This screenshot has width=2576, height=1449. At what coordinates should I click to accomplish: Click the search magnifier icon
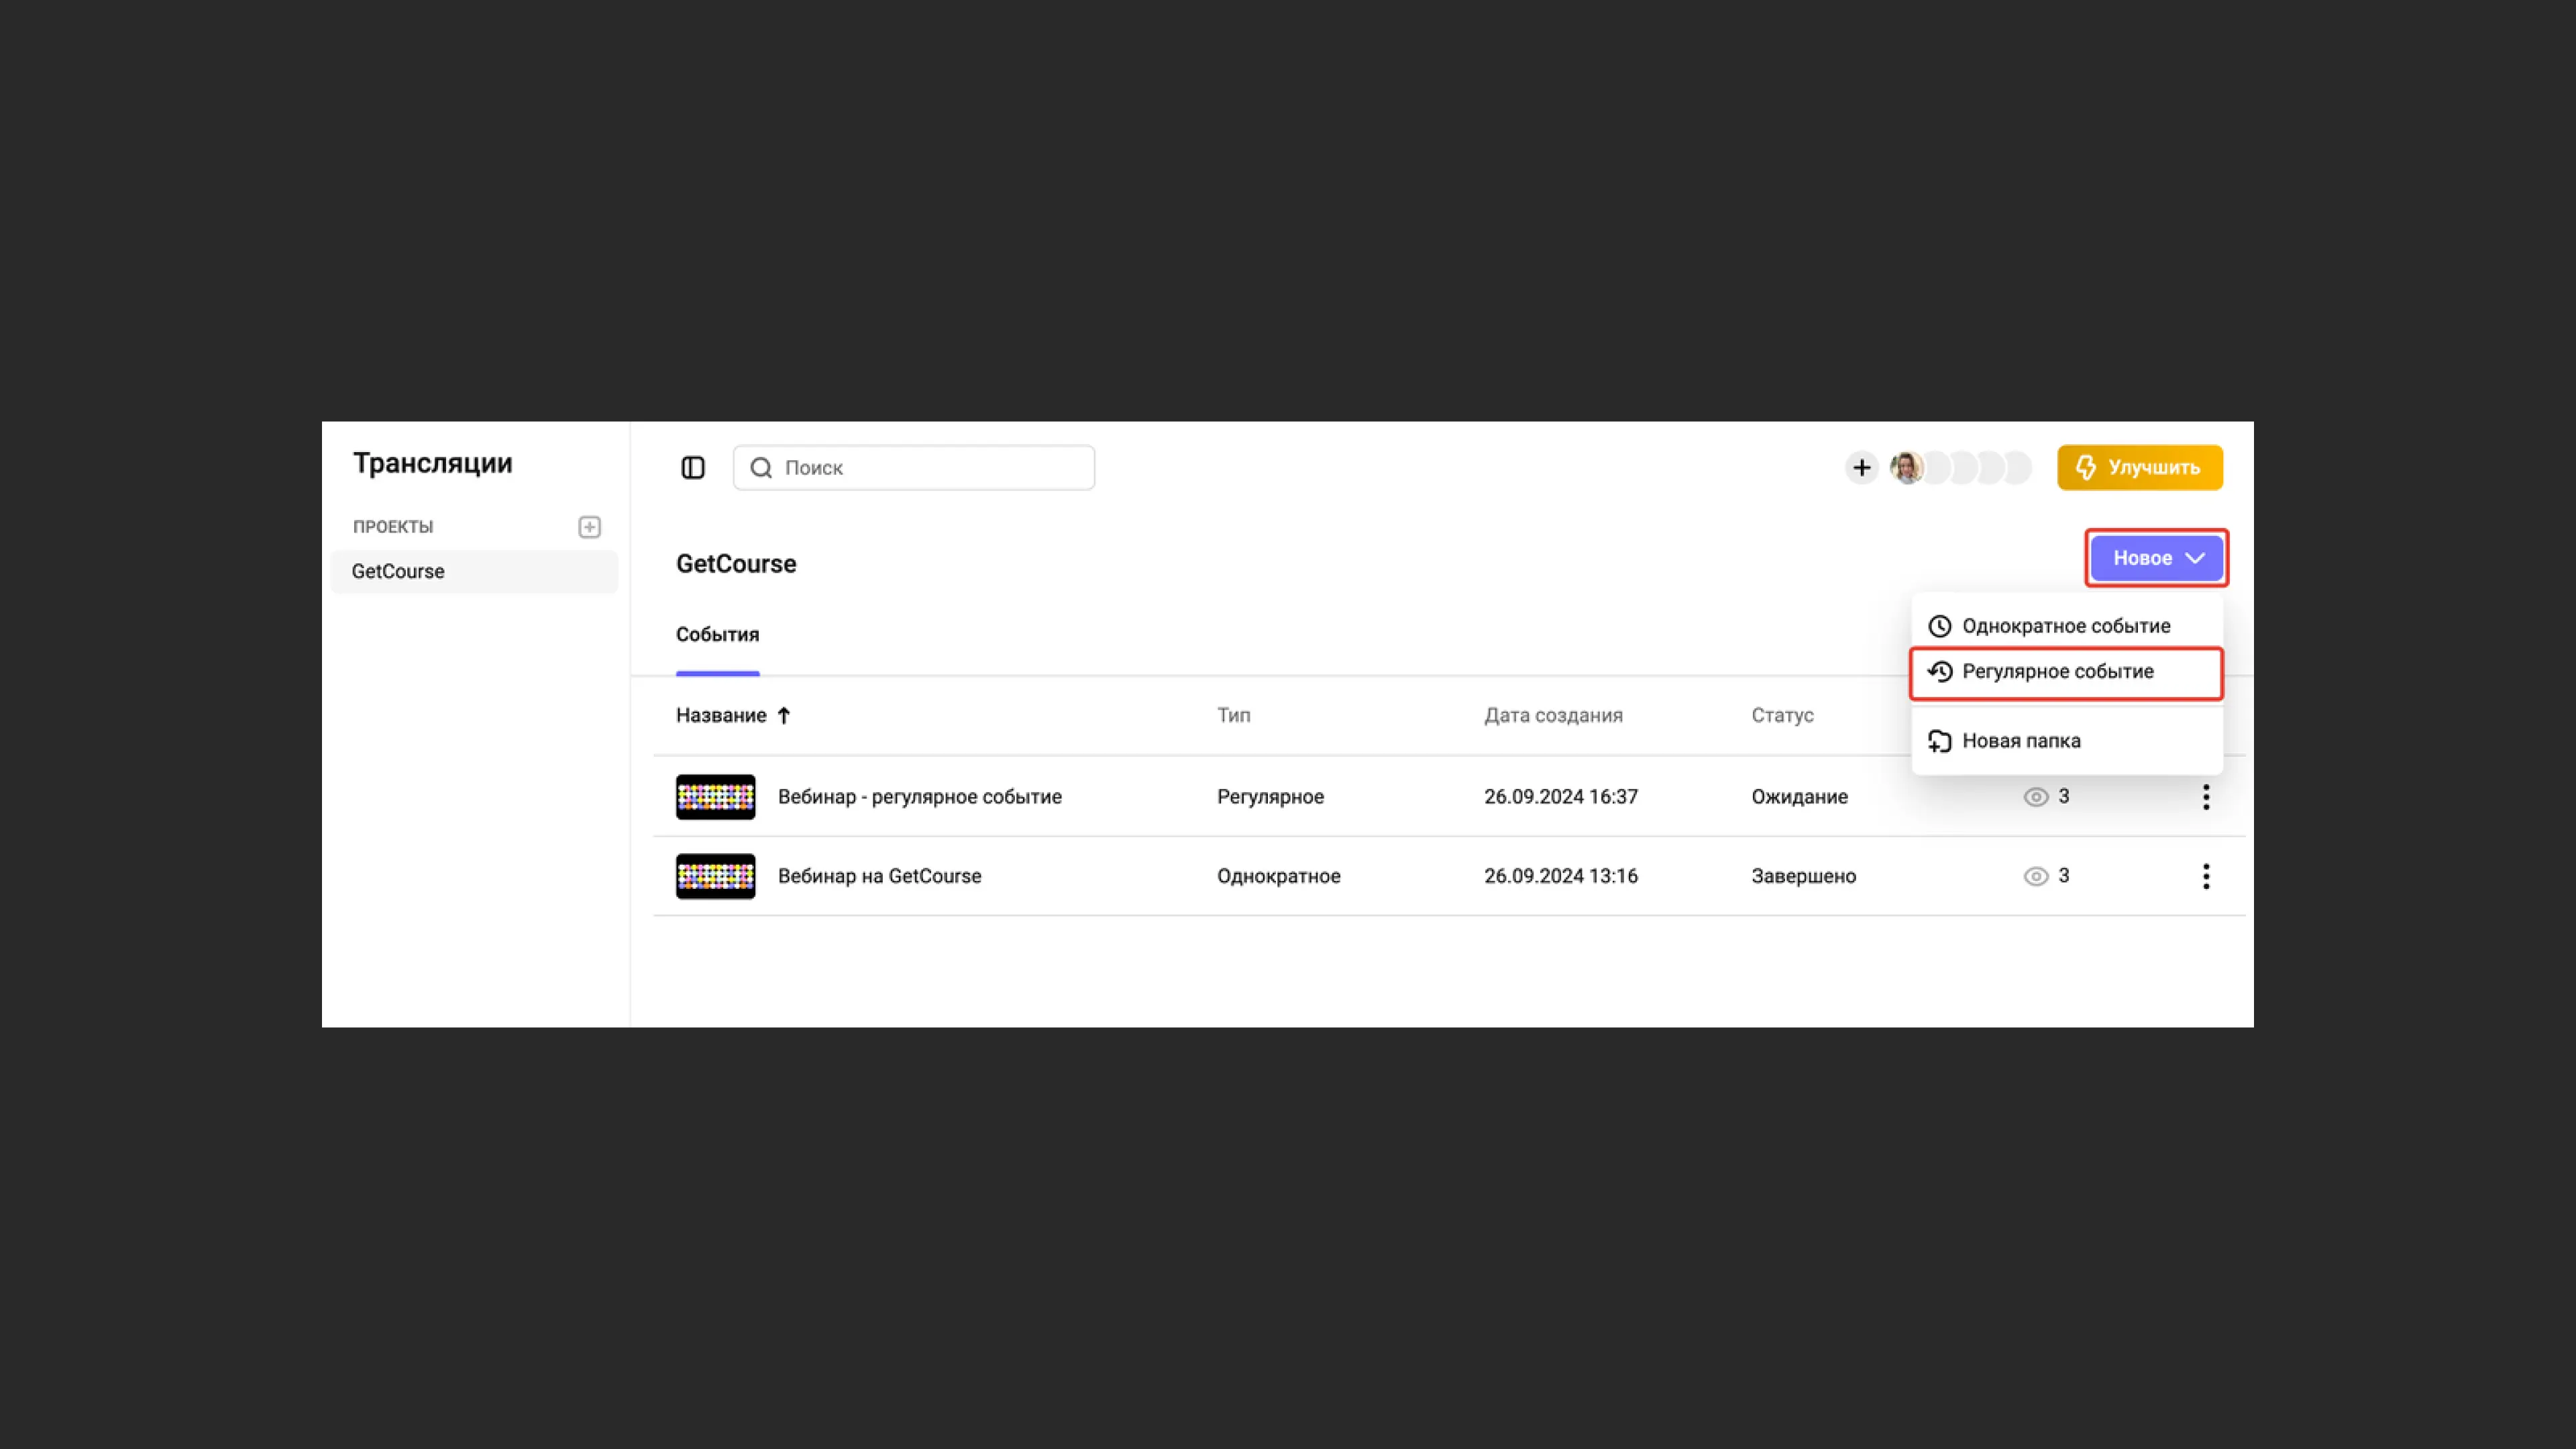pos(761,468)
